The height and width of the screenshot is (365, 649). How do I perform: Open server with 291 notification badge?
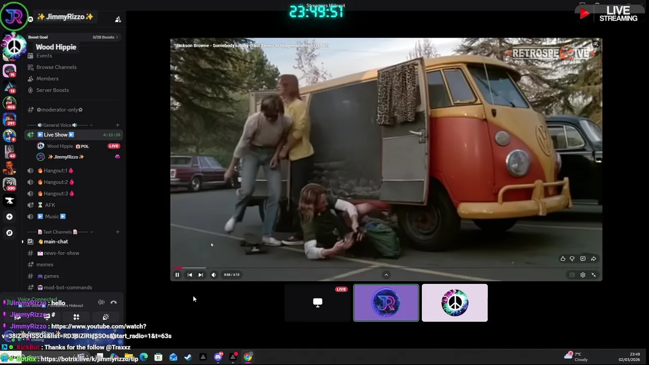[x=9, y=119]
